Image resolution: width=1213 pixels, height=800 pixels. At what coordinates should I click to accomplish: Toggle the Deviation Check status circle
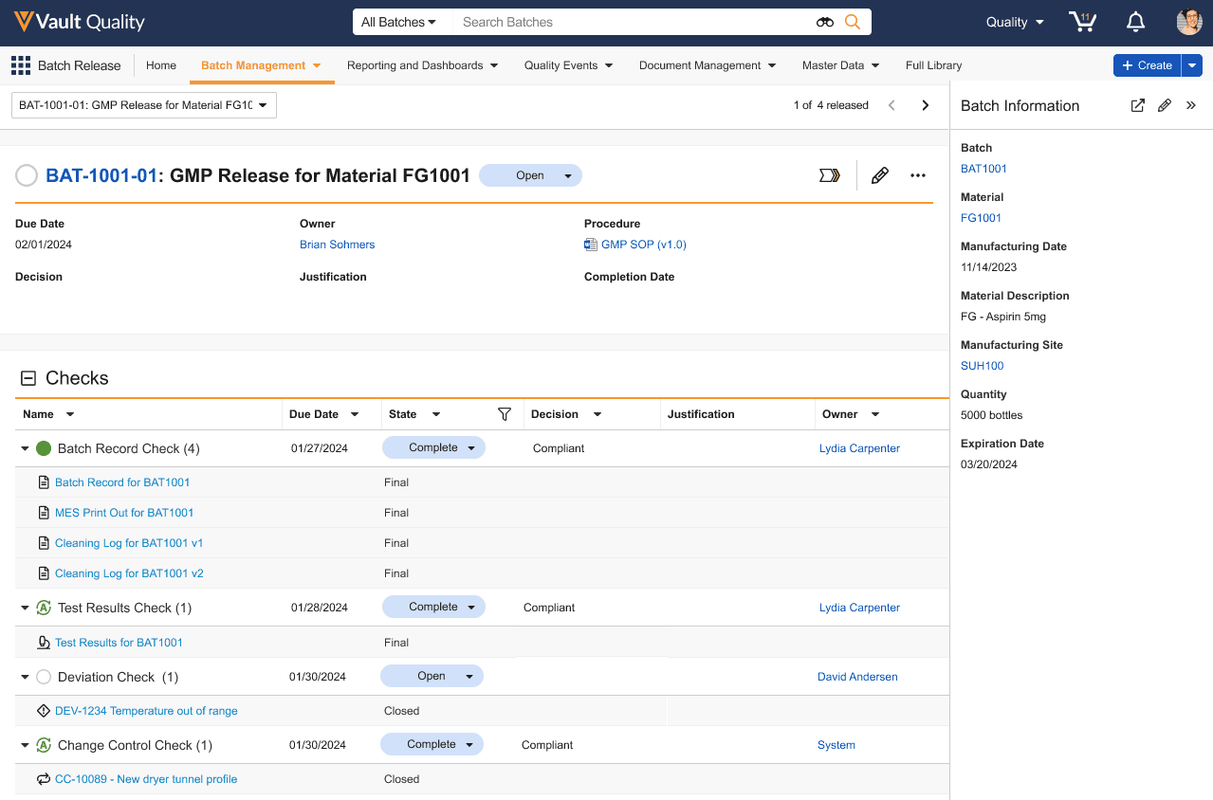(x=44, y=677)
